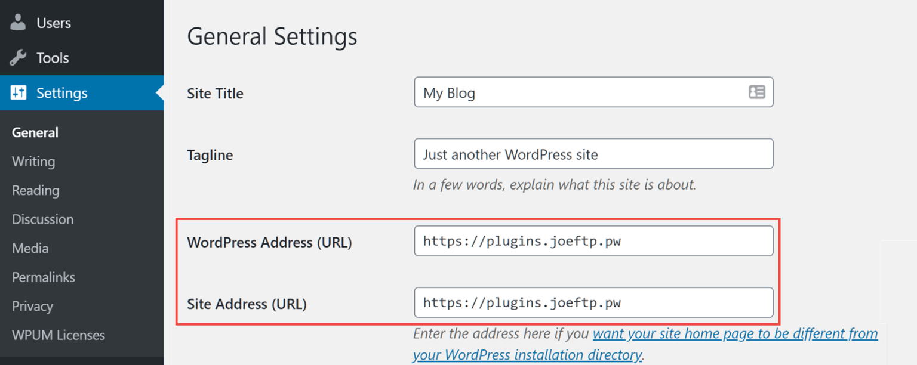The height and width of the screenshot is (365, 917).
Task: Navigate to Discussion settings
Action: pos(43,219)
